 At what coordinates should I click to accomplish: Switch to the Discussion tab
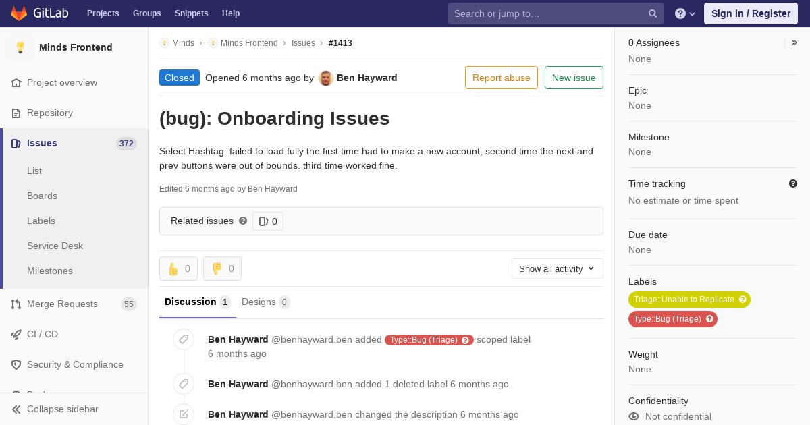pos(198,302)
